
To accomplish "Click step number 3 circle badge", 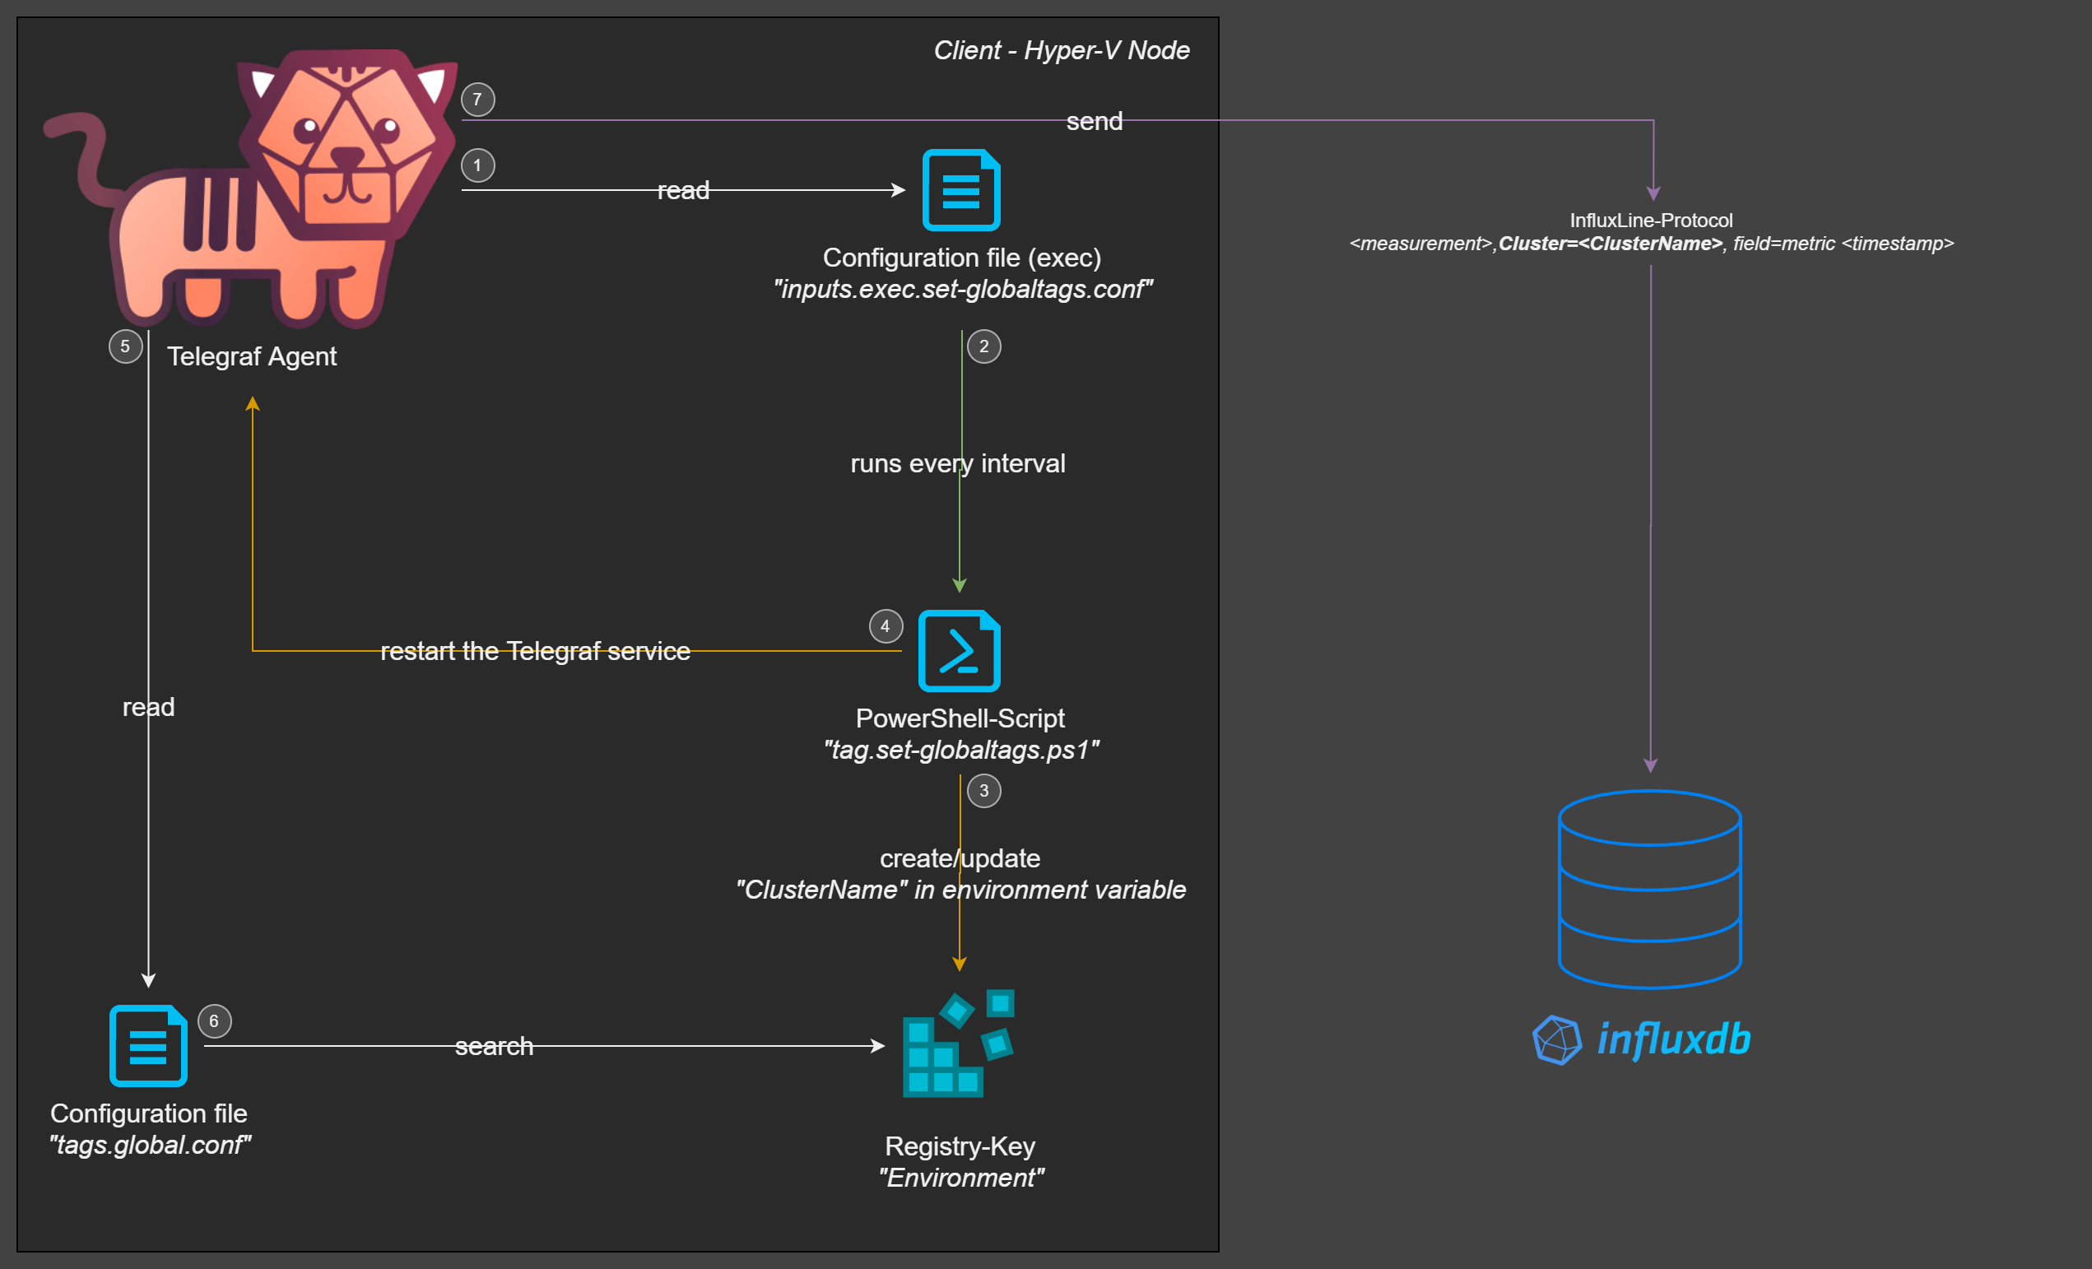I will click(984, 791).
